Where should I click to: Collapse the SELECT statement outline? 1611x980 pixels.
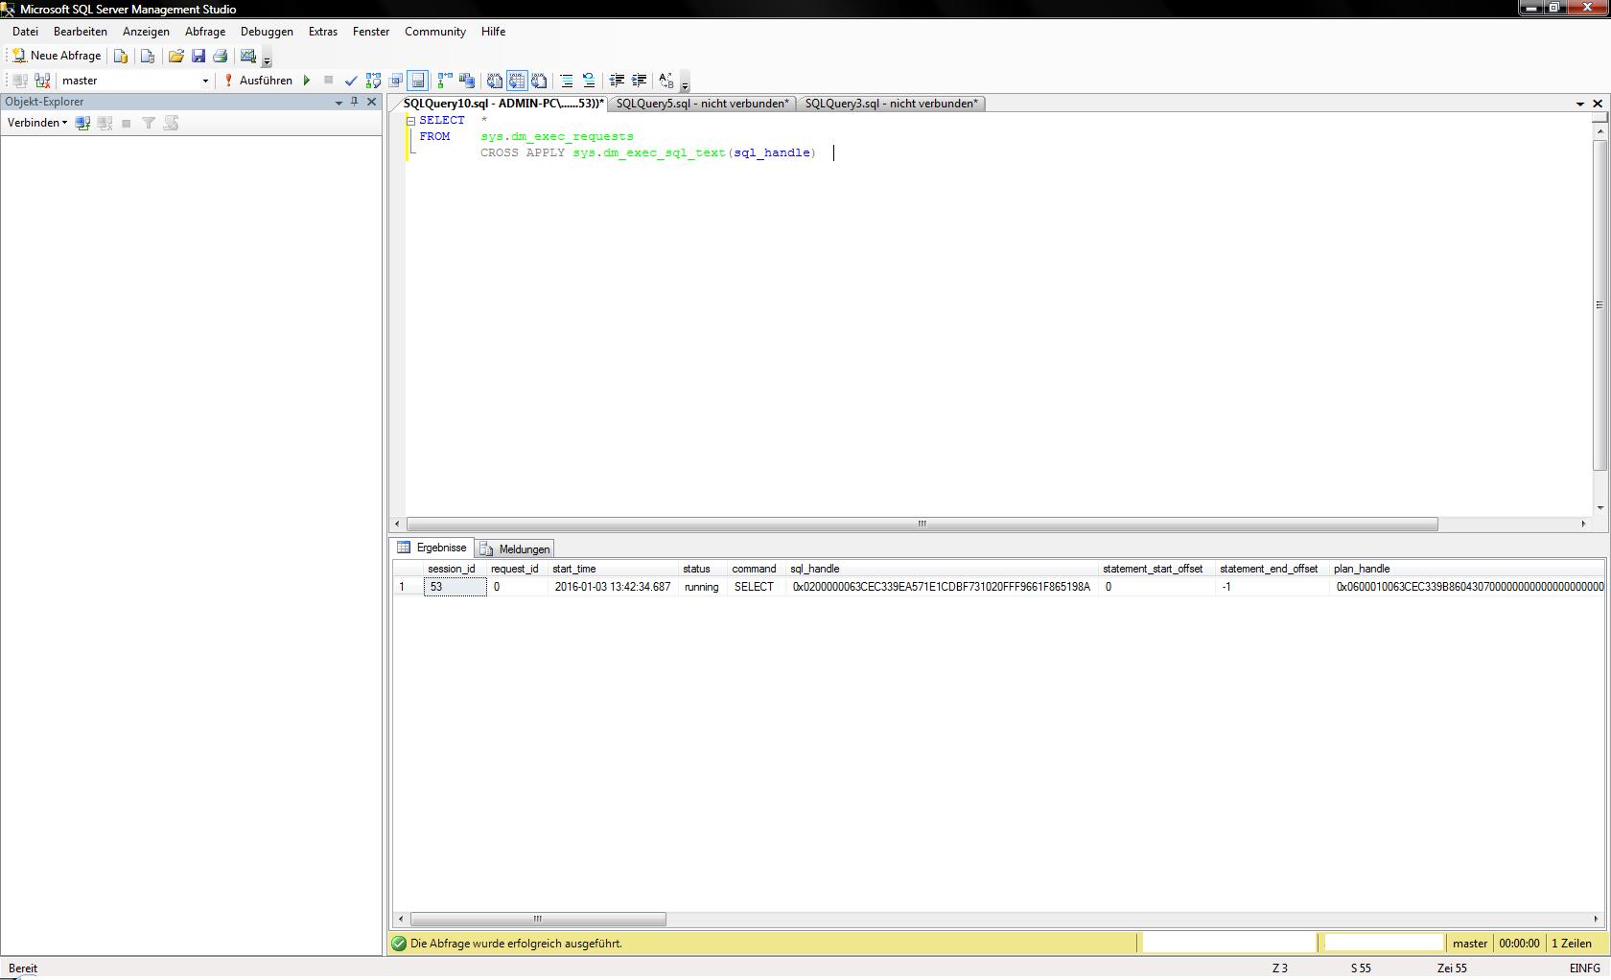[x=410, y=121]
